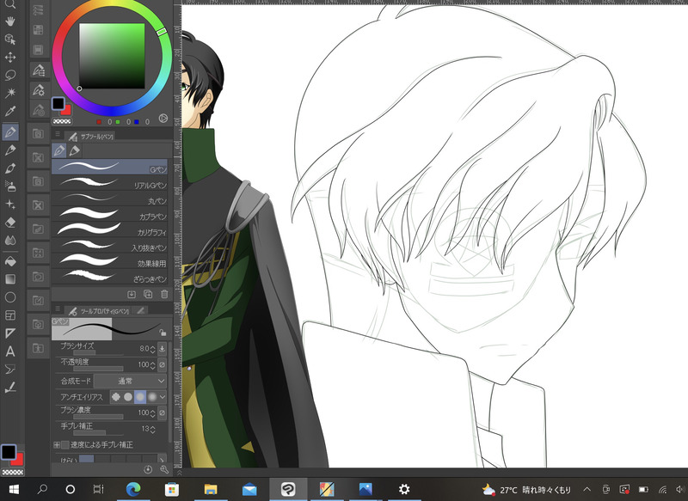Select the Auto Select magic wand tool

[10, 93]
